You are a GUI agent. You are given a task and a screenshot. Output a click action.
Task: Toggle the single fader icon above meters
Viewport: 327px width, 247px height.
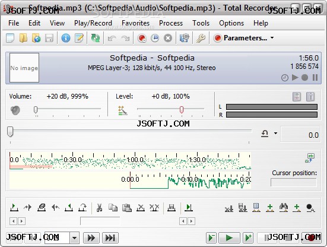[310, 97]
